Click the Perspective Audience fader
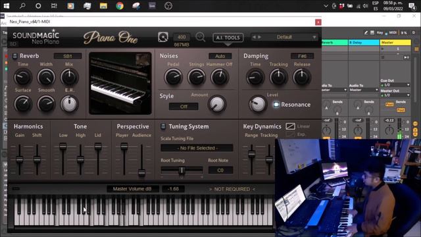This screenshot has height=237, width=421. coord(141,172)
